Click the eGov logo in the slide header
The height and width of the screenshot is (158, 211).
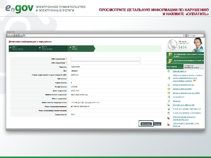click(x=19, y=9)
